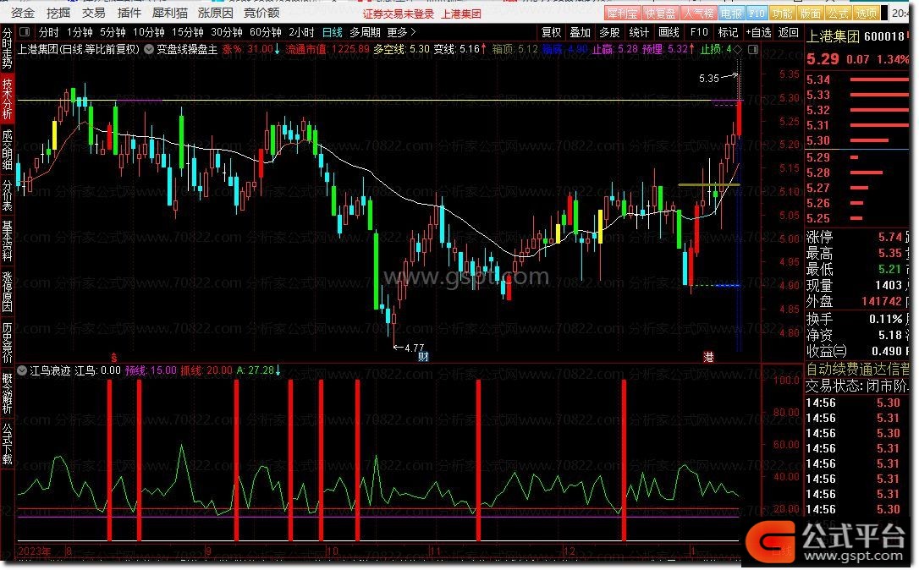Screen dimensions: 919x570
Task: Open the 分时走势 sidebar tab
Action: click(x=7, y=48)
